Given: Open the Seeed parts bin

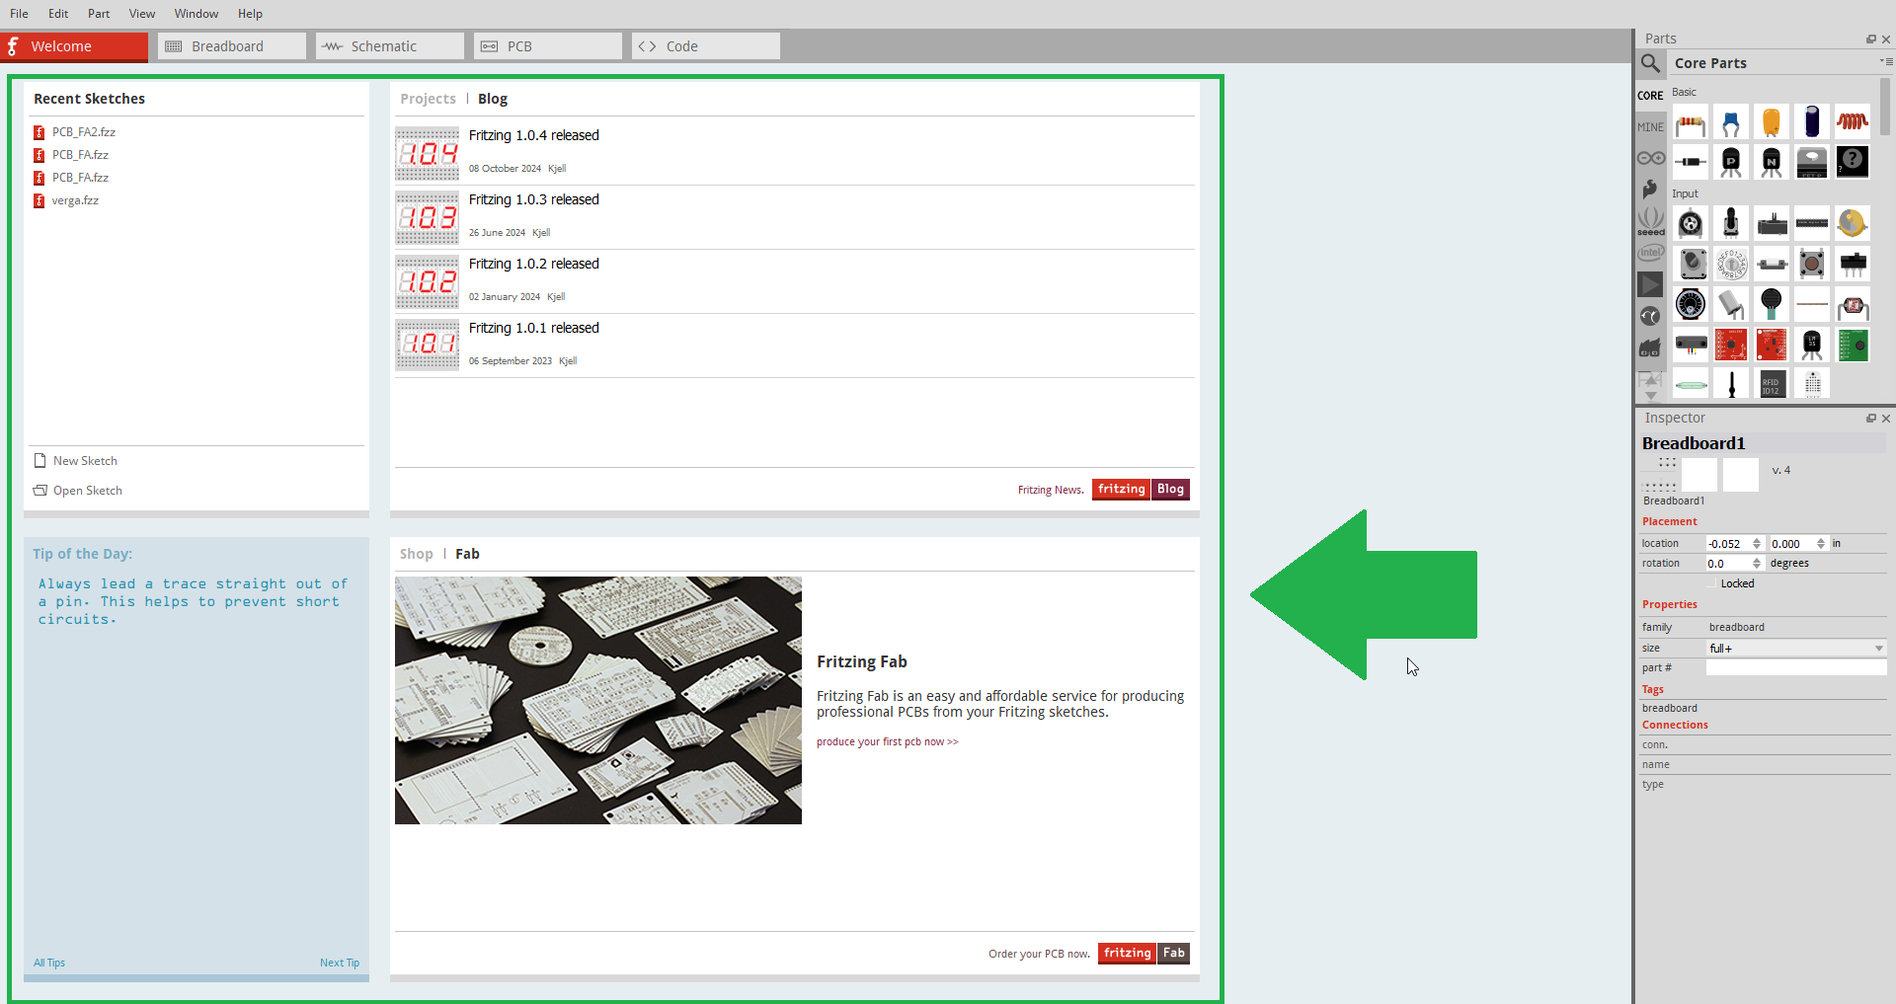Looking at the screenshot, I should coord(1650,221).
